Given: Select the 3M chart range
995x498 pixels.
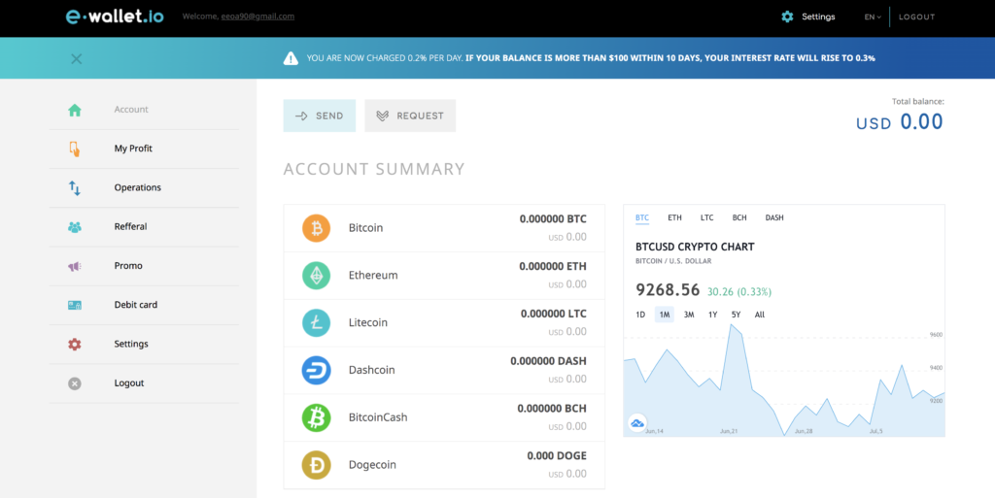Looking at the screenshot, I should [x=689, y=315].
